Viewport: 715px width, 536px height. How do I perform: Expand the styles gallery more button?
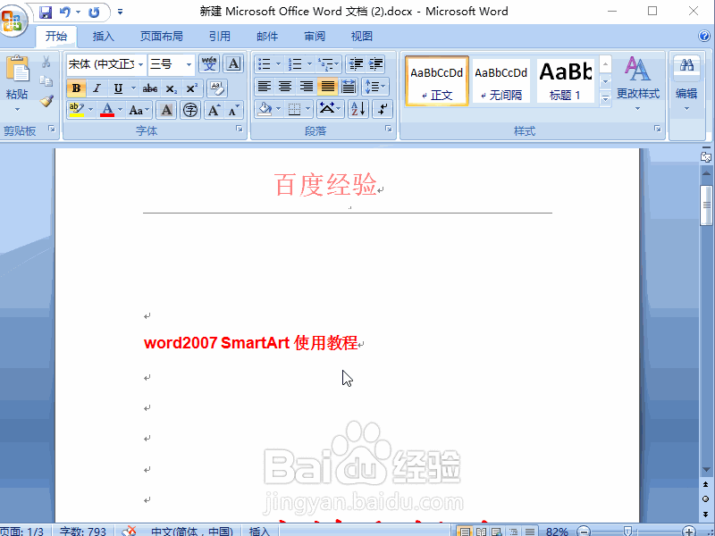(x=606, y=98)
